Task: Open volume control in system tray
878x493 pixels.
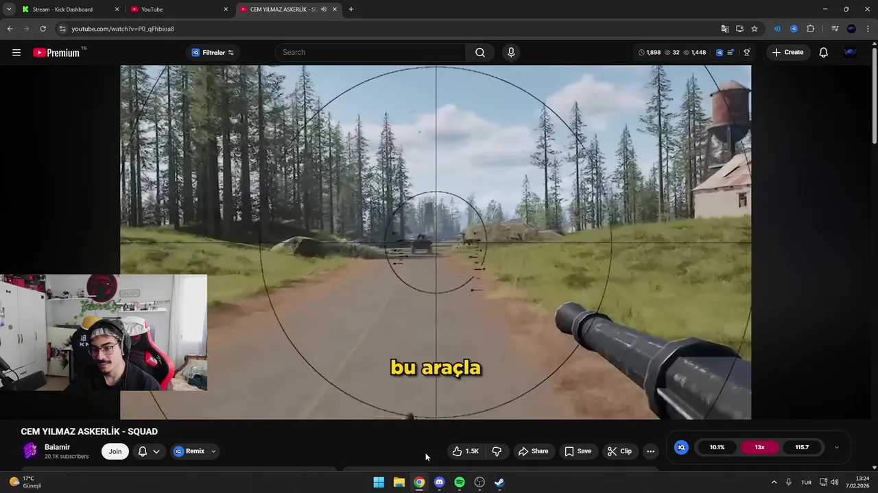Action: 835,482
